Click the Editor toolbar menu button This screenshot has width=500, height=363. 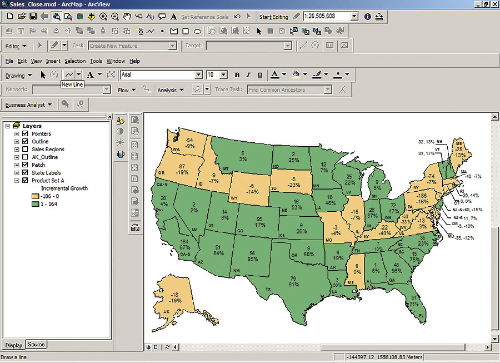(14, 46)
